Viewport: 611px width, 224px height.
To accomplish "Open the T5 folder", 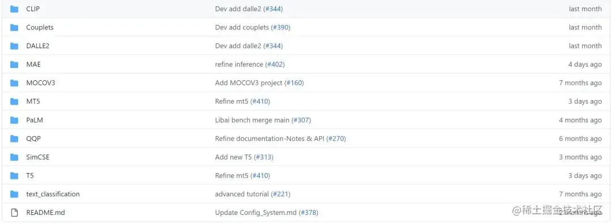I will click(30, 176).
